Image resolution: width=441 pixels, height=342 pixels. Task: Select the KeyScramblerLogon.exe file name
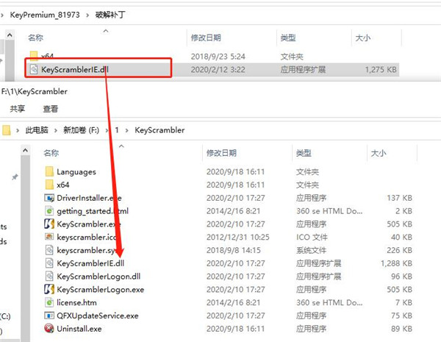pyautogui.click(x=101, y=289)
